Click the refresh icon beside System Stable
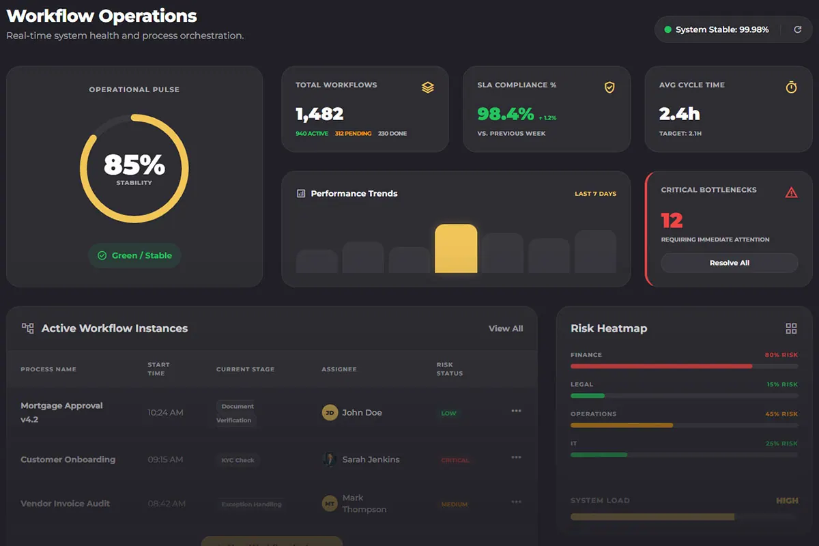This screenshot has width=819, height=546. [798, 29]
